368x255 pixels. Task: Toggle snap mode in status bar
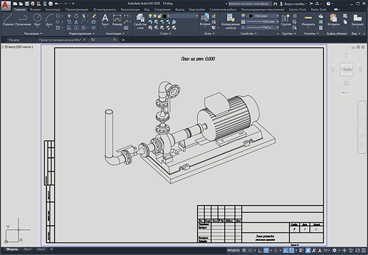coord(250,250)
